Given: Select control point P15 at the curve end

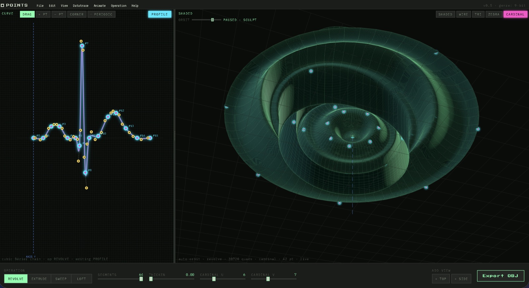Looking at the screenshot, I should click(150, 138).
